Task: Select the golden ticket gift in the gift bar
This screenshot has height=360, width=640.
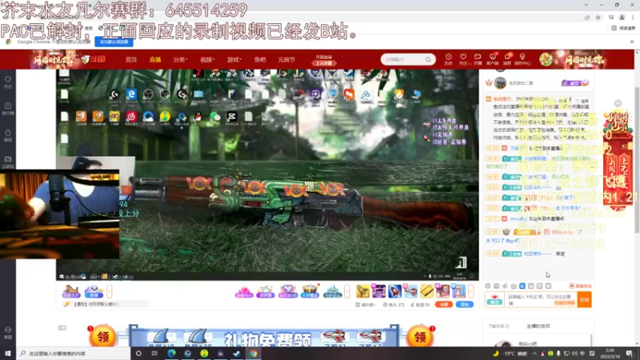Action: pyautogui.click(x=426, y=291)
